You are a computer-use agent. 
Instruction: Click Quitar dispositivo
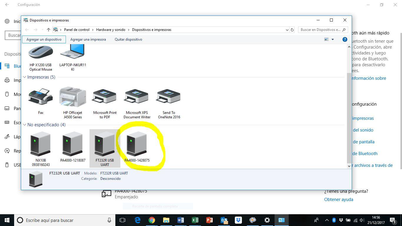(128, 39)
